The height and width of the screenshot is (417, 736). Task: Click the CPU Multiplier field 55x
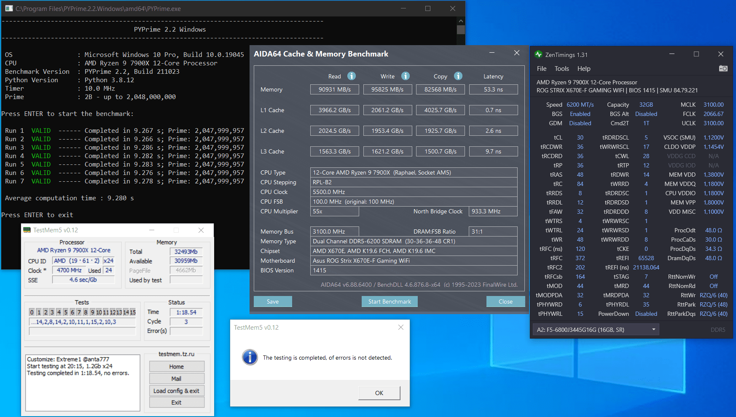(335, 211)
